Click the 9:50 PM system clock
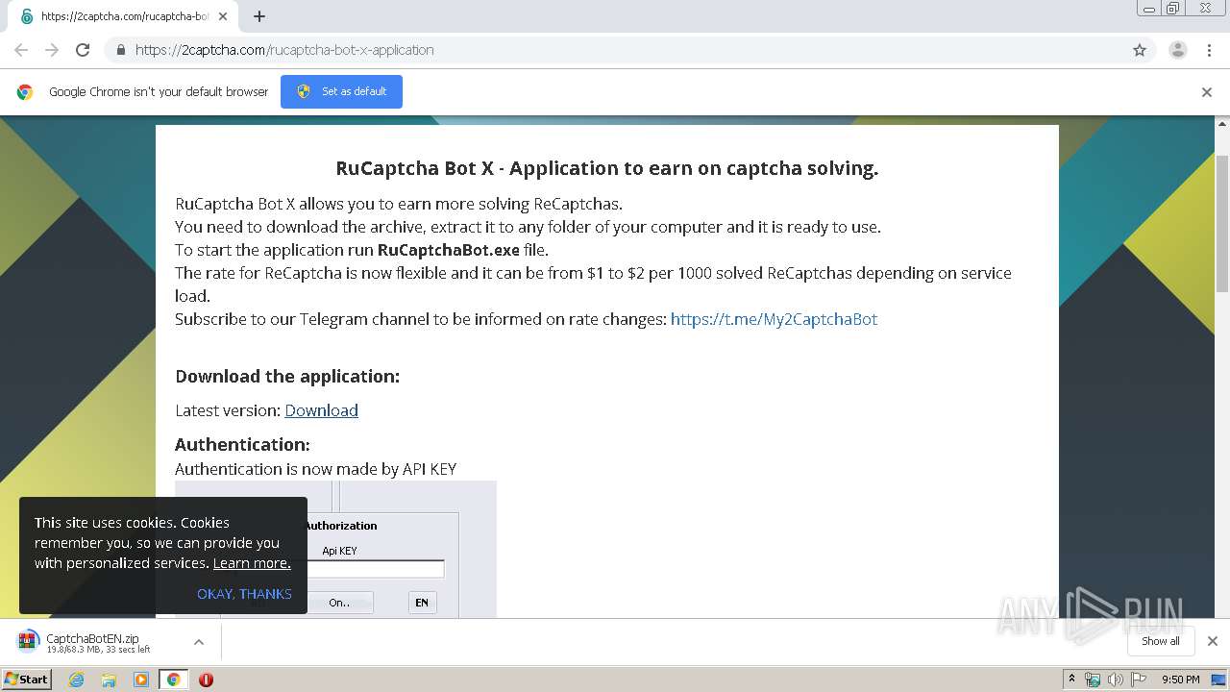The height and width of the screenshot is (692, 1230). tap(1181, 680)
